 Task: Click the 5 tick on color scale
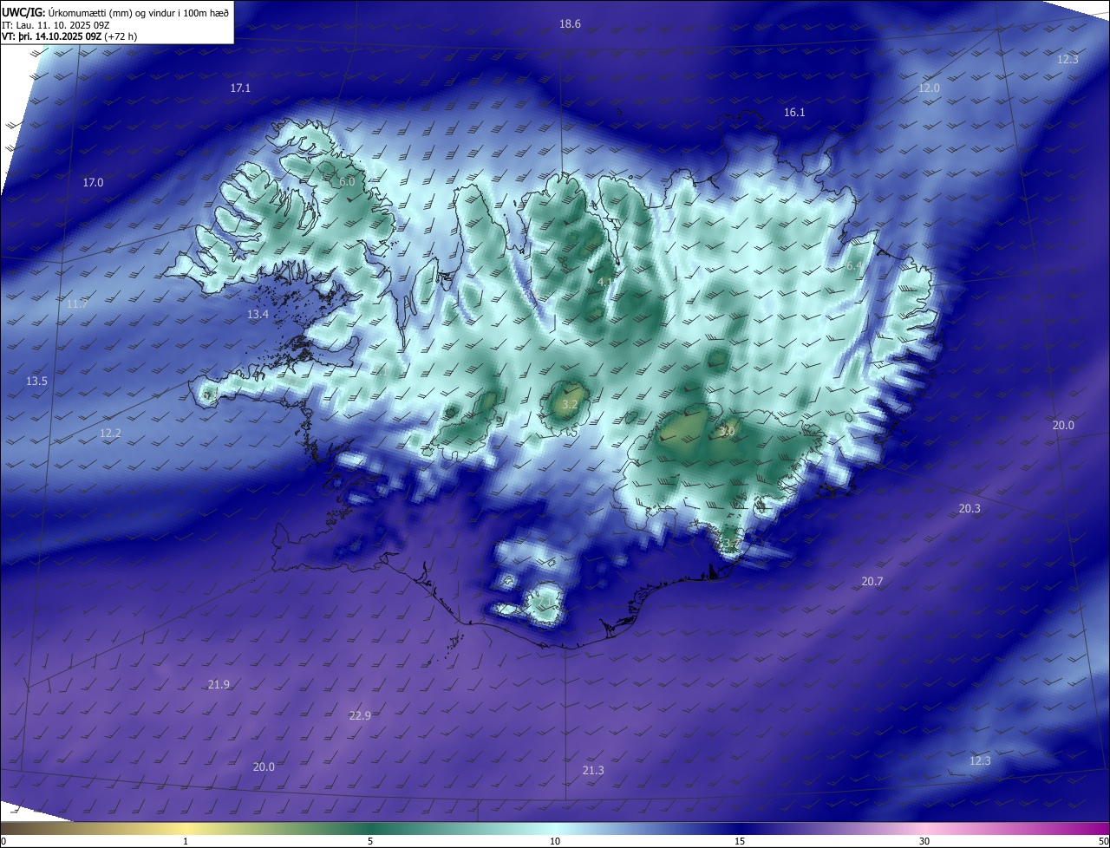[370, 841]
